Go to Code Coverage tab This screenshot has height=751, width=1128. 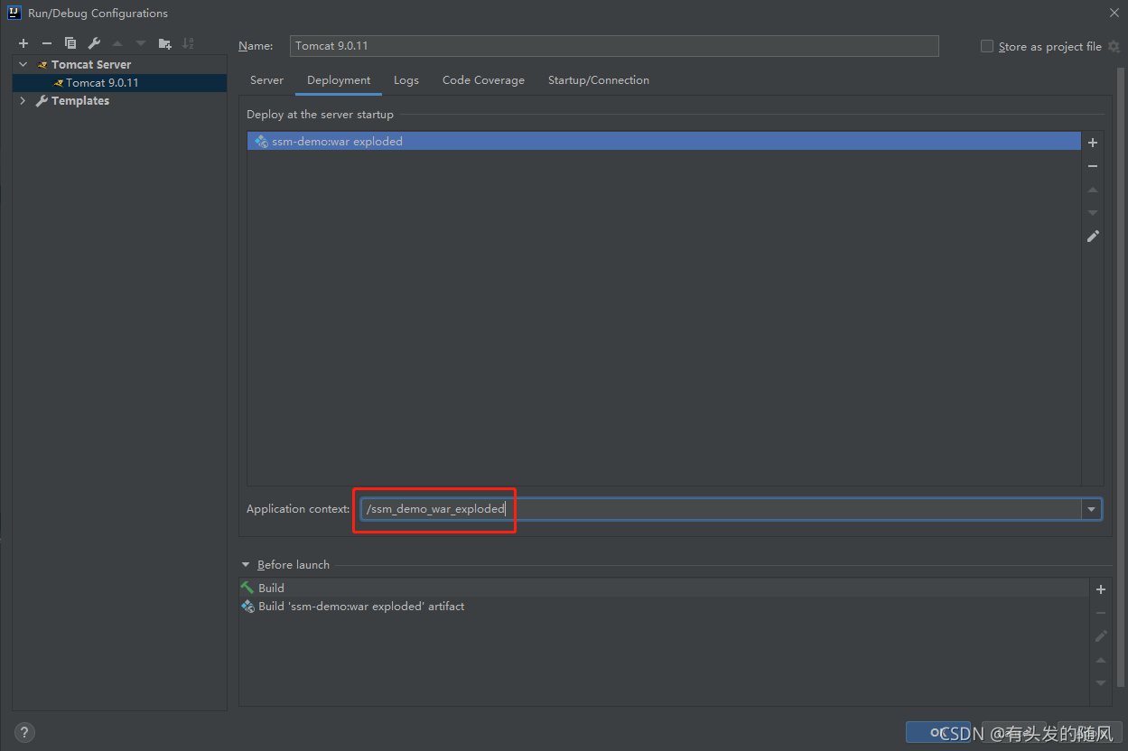pos(483,80)
